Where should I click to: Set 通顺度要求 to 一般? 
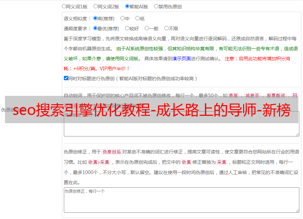click(x=147, y=28)
